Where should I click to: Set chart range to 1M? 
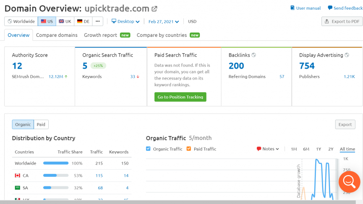tap(294, 149)
